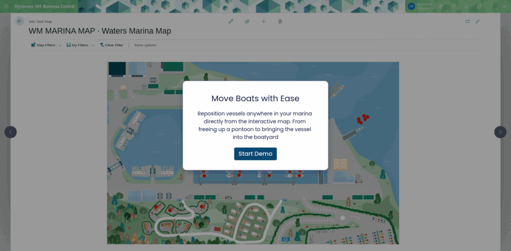
Task: Click the red marker cluster on the water
Action: click(x=363, y=119)
